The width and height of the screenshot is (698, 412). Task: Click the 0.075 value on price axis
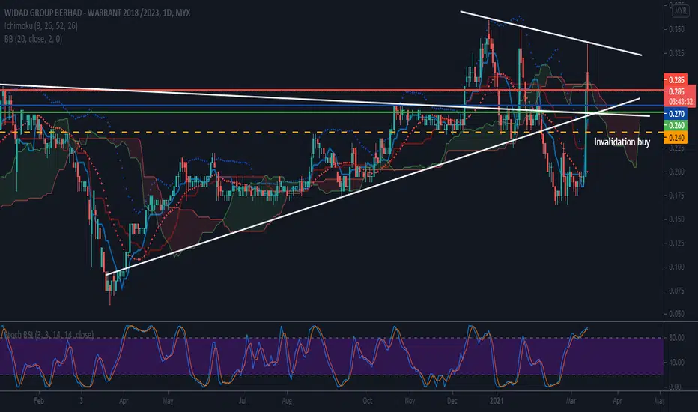676,291
